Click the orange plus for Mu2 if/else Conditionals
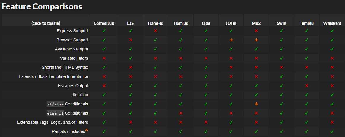The height and width of the screenshot is (137, 345). click(256, 104)
